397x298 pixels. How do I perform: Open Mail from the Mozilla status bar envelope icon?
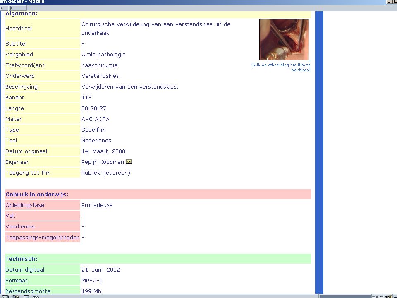coord(5,296)
